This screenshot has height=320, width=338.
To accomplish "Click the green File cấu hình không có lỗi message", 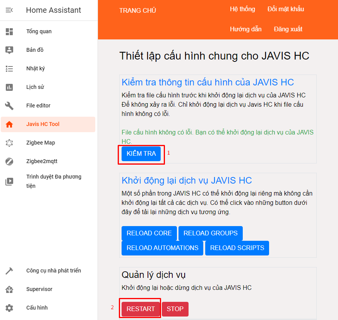I will point(217,137).
